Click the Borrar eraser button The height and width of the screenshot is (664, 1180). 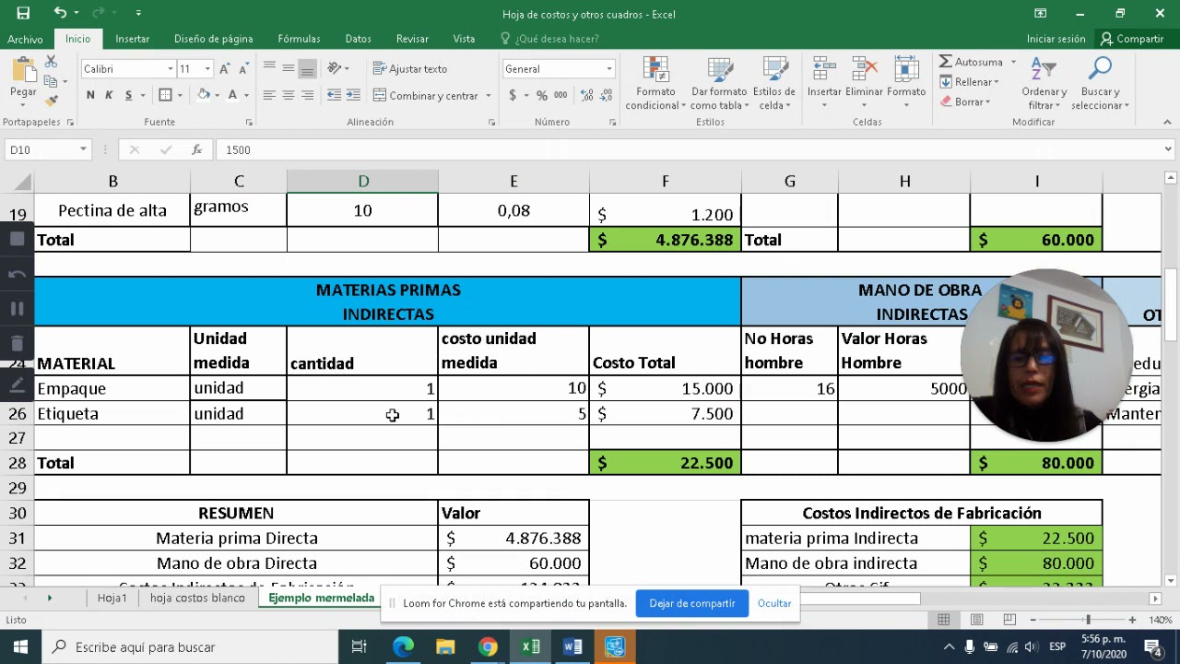point(964,101)
